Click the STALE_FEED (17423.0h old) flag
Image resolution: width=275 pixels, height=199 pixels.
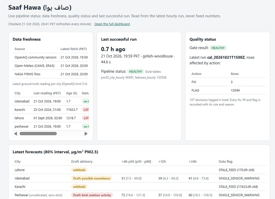pyautogui.click(x=238, y=187)
